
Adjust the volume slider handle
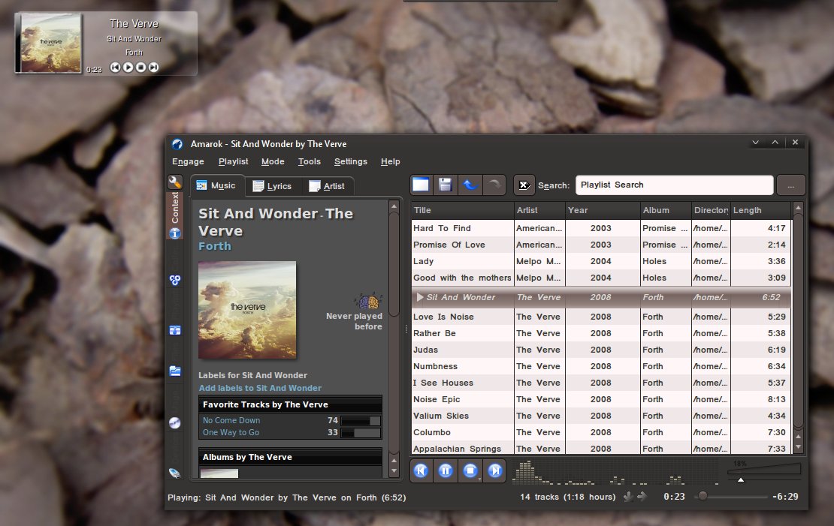[740, 479]
